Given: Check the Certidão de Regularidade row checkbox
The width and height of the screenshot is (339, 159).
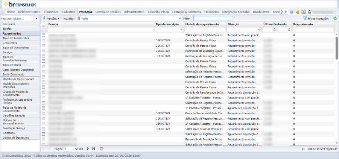Looking at the screenshot, I should (43, 92).
